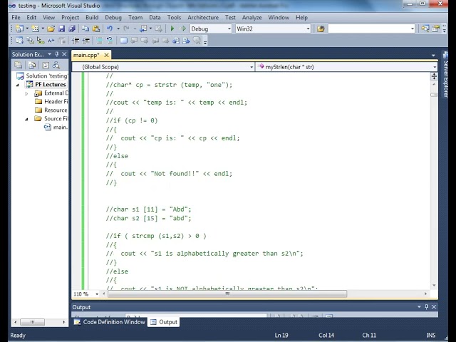Click the editor split-view handle
This screenshot has height=342, width=456.
click(434, 76)
